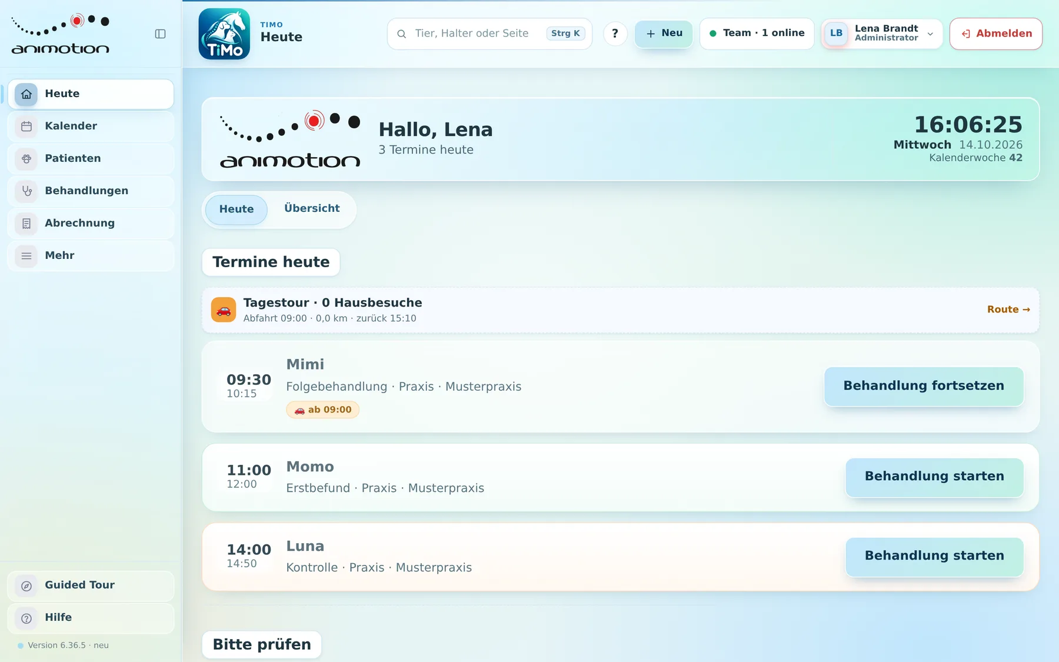Viewport: 1059px width, 662px height.
Task: Open Hilfe in the sidebar
Action: (91, 618)
